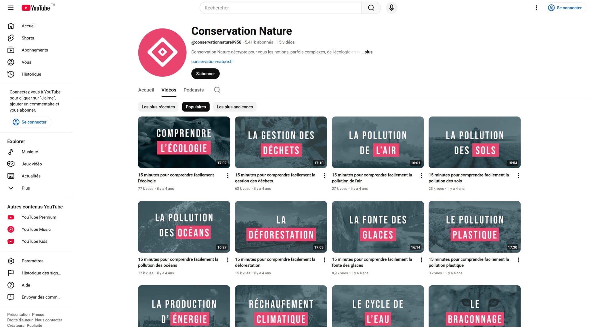
Task: Open Paramètres gear in sidebar
Action: [x=11, y=261]
